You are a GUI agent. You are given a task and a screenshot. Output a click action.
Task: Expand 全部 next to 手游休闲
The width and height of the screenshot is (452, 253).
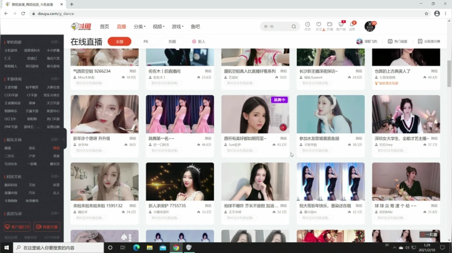(55, 79)
